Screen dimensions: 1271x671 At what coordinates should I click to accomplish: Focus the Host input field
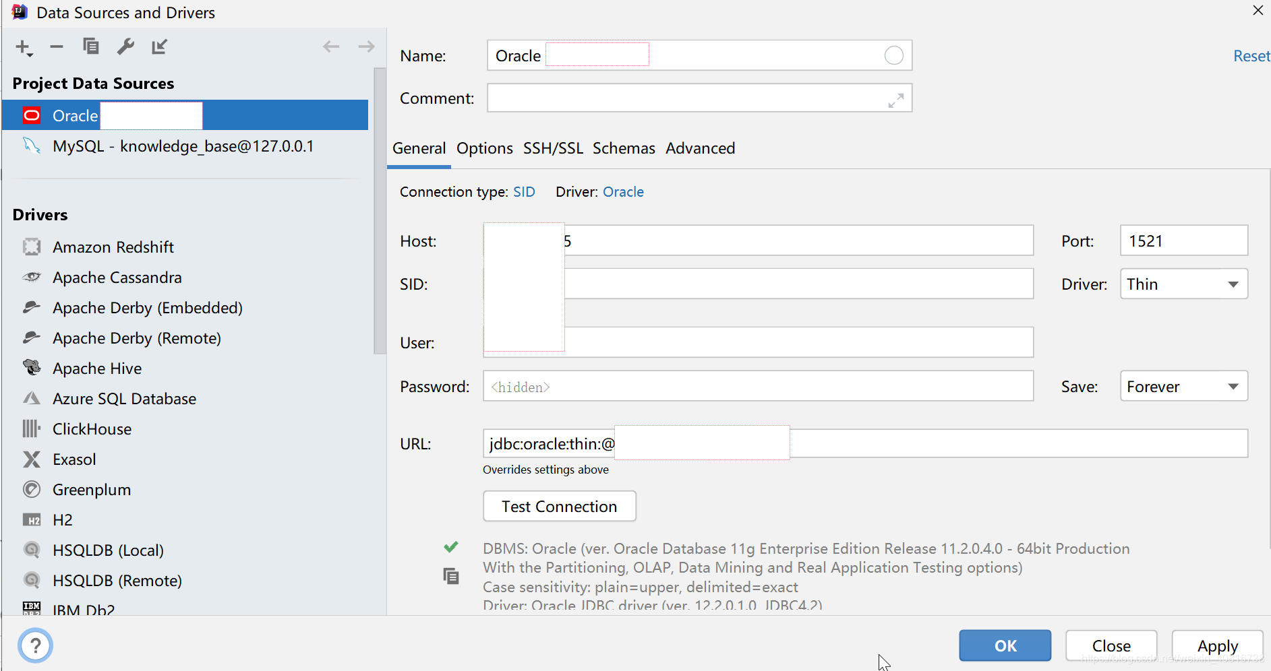[x=759, y=241]
